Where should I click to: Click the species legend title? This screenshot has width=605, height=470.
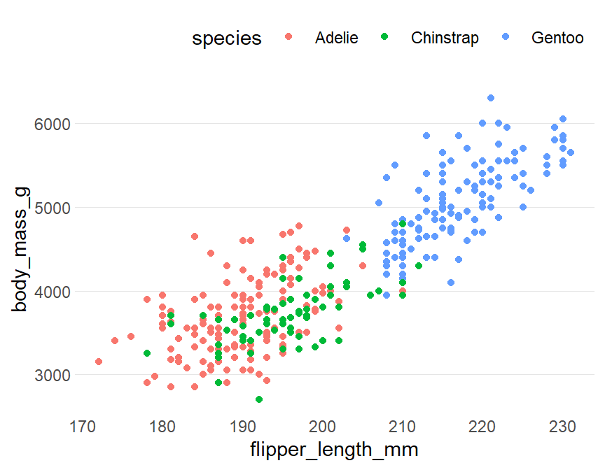[227, 38]
